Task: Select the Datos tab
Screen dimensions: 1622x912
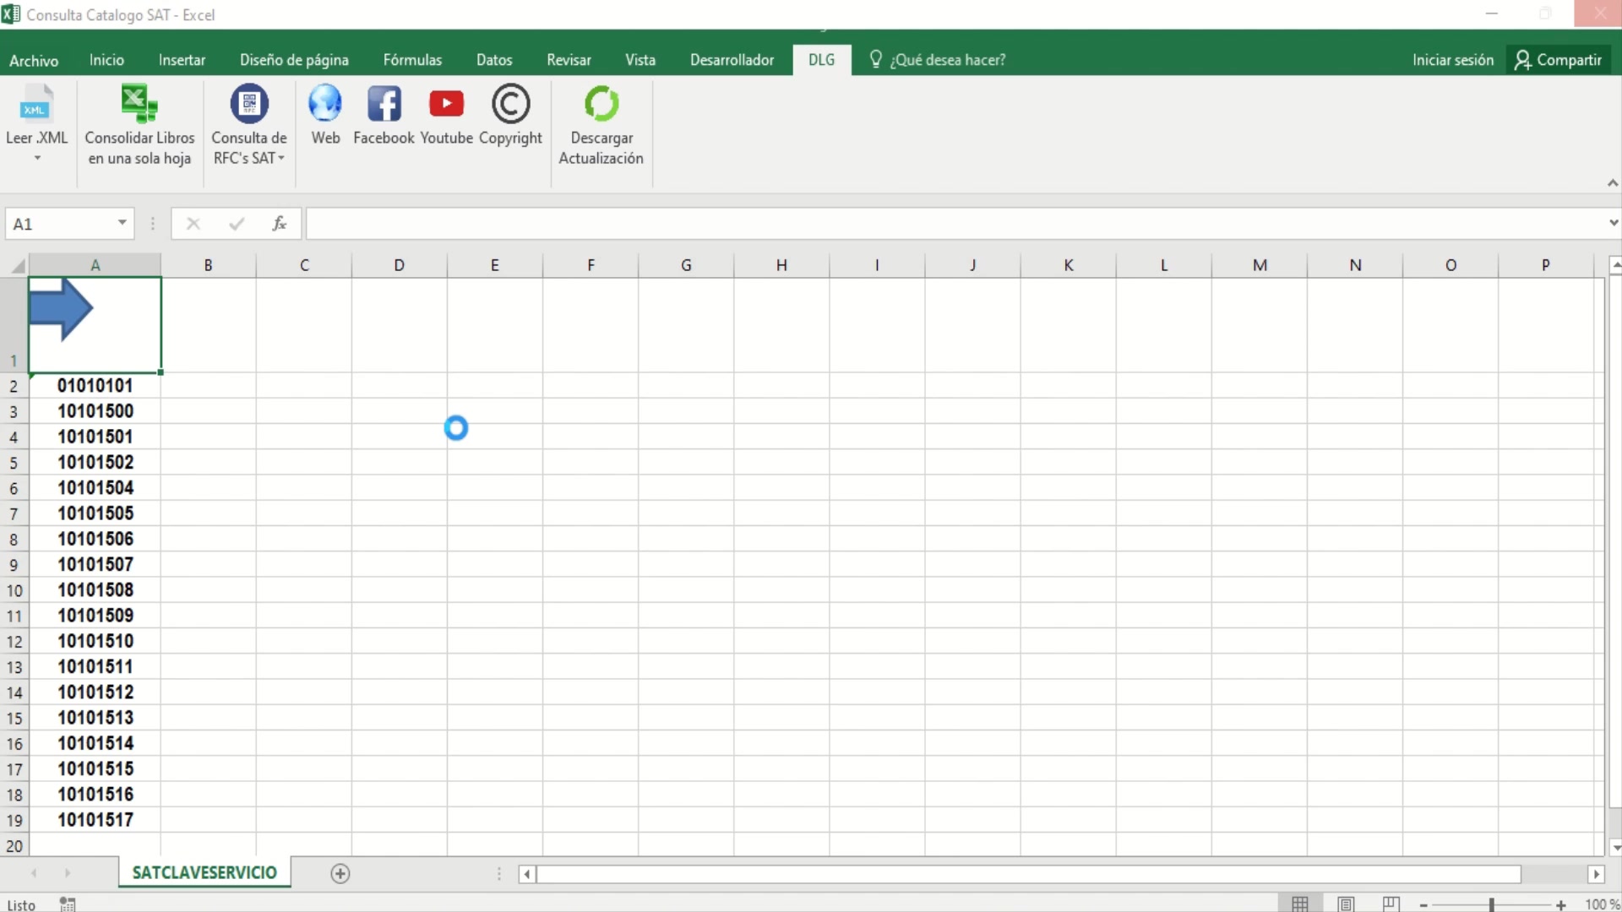Action: click(494, 60)
